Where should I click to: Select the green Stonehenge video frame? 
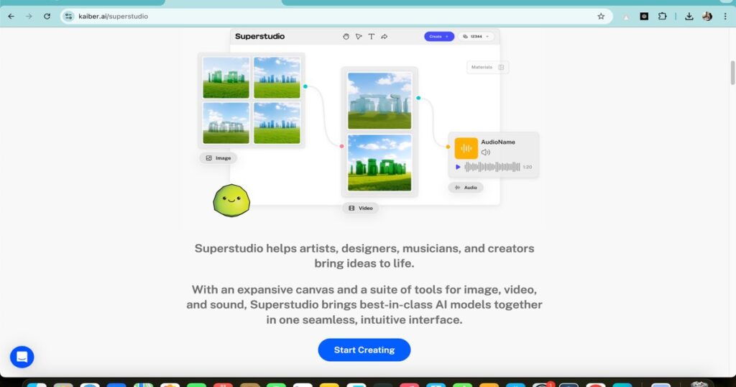[x=379, y=163]
